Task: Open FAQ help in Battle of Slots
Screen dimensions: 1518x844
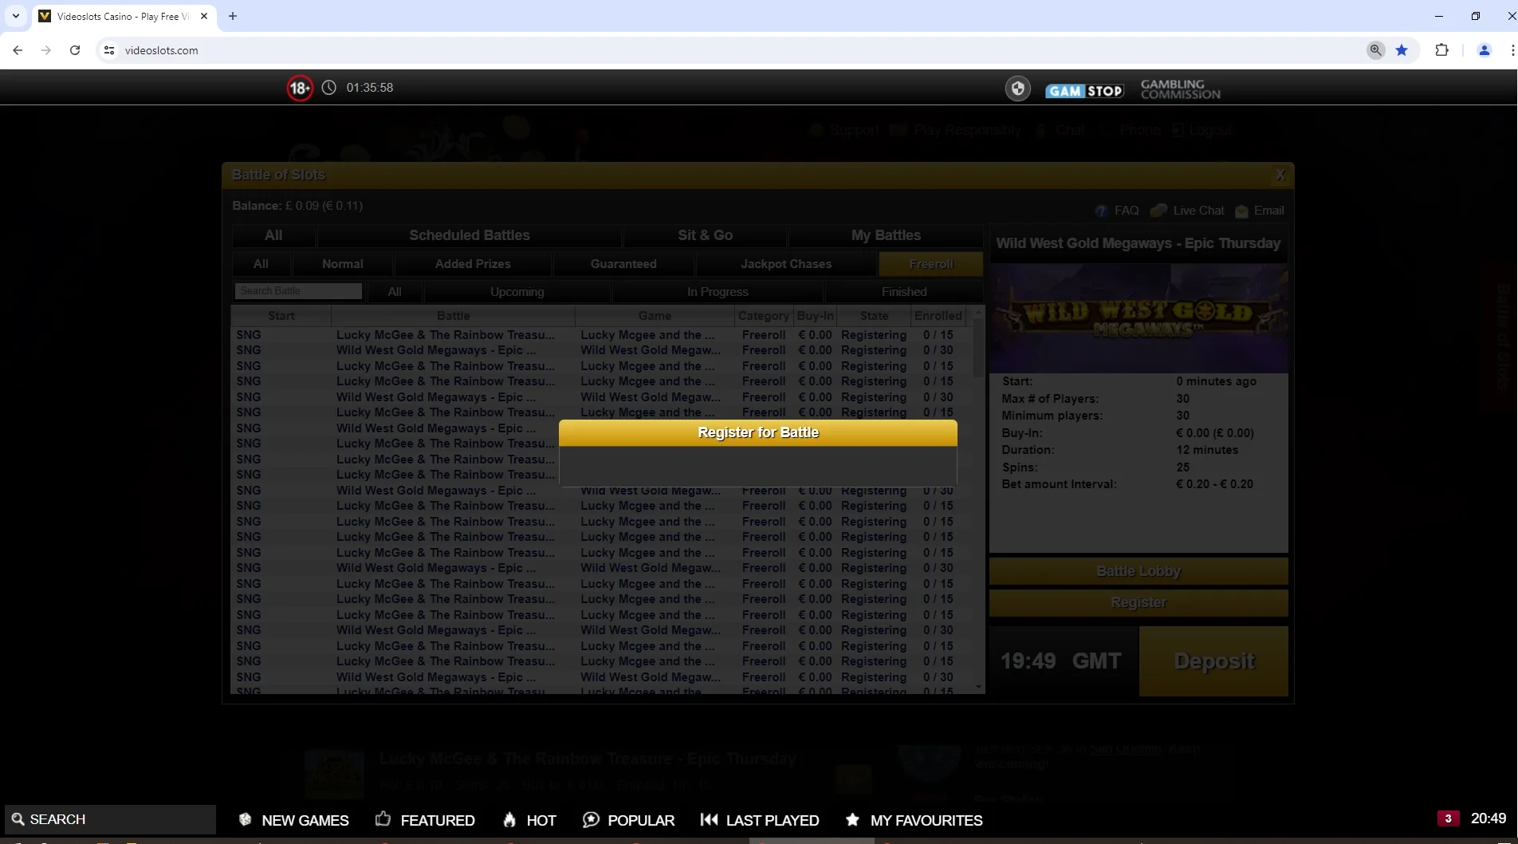Action: pyautogui.click(x=1118, y=211)
